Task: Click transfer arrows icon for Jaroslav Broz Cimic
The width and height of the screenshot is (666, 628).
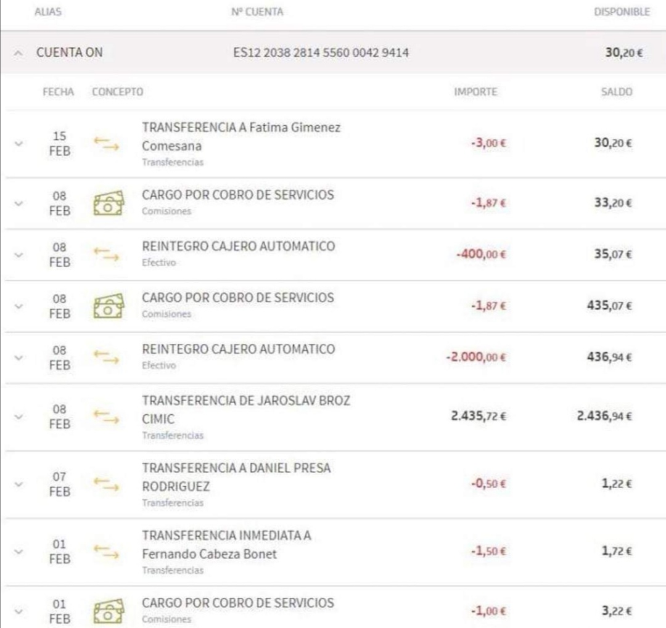Action: pyautogui.click(x=105, y=417)
